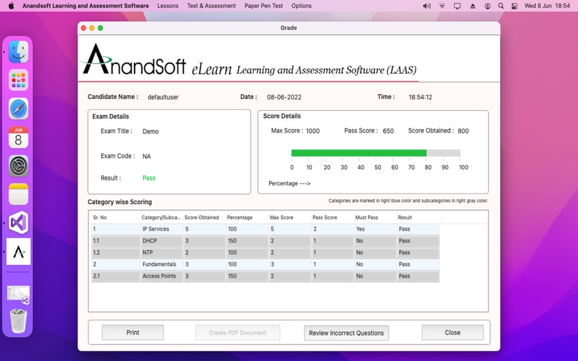Viewport: 578px width, 361px height.
Task: Open the Test & Assessment menu
Action: (211, 6)
